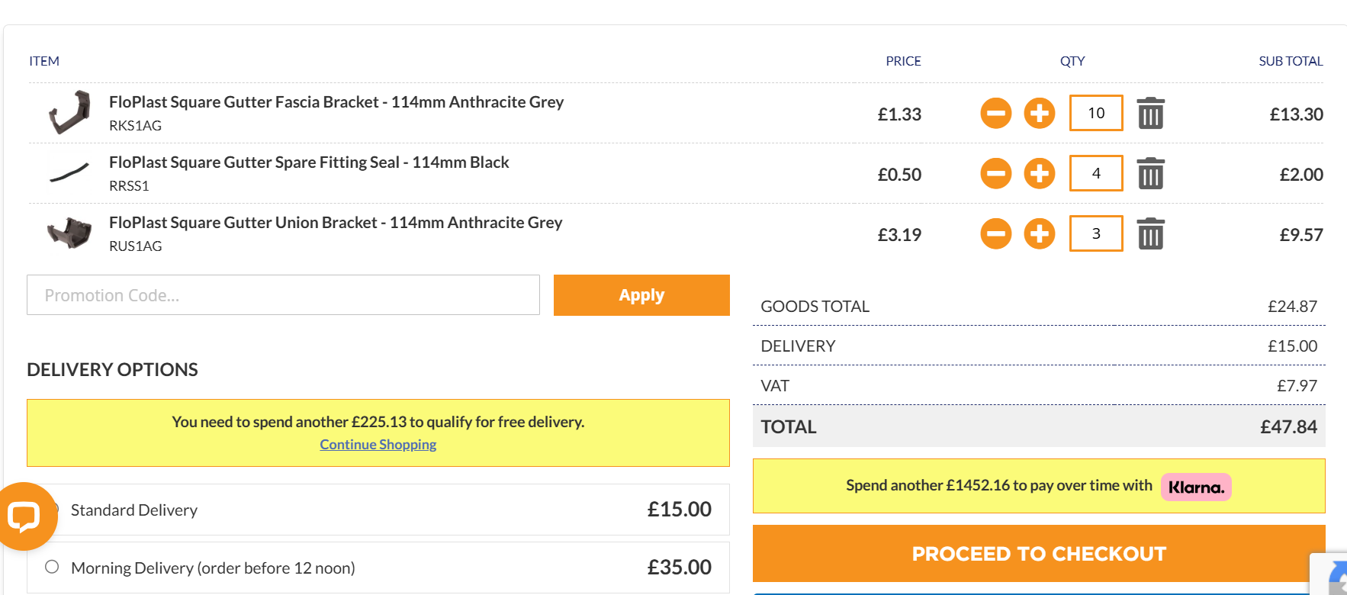Decrease quantity of Fascia Bracket
Image resolution: width=1347 pixels, height=595 pixels.
(995, 114)
